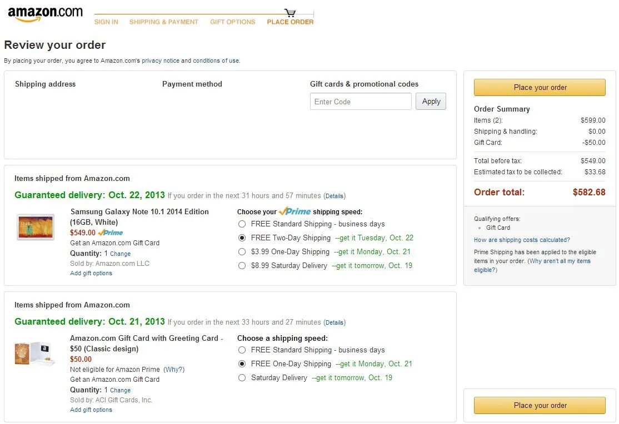Click Apply for the promotional code
The height and width of the screenshot is (424, 619).
(x=431, y=102)
